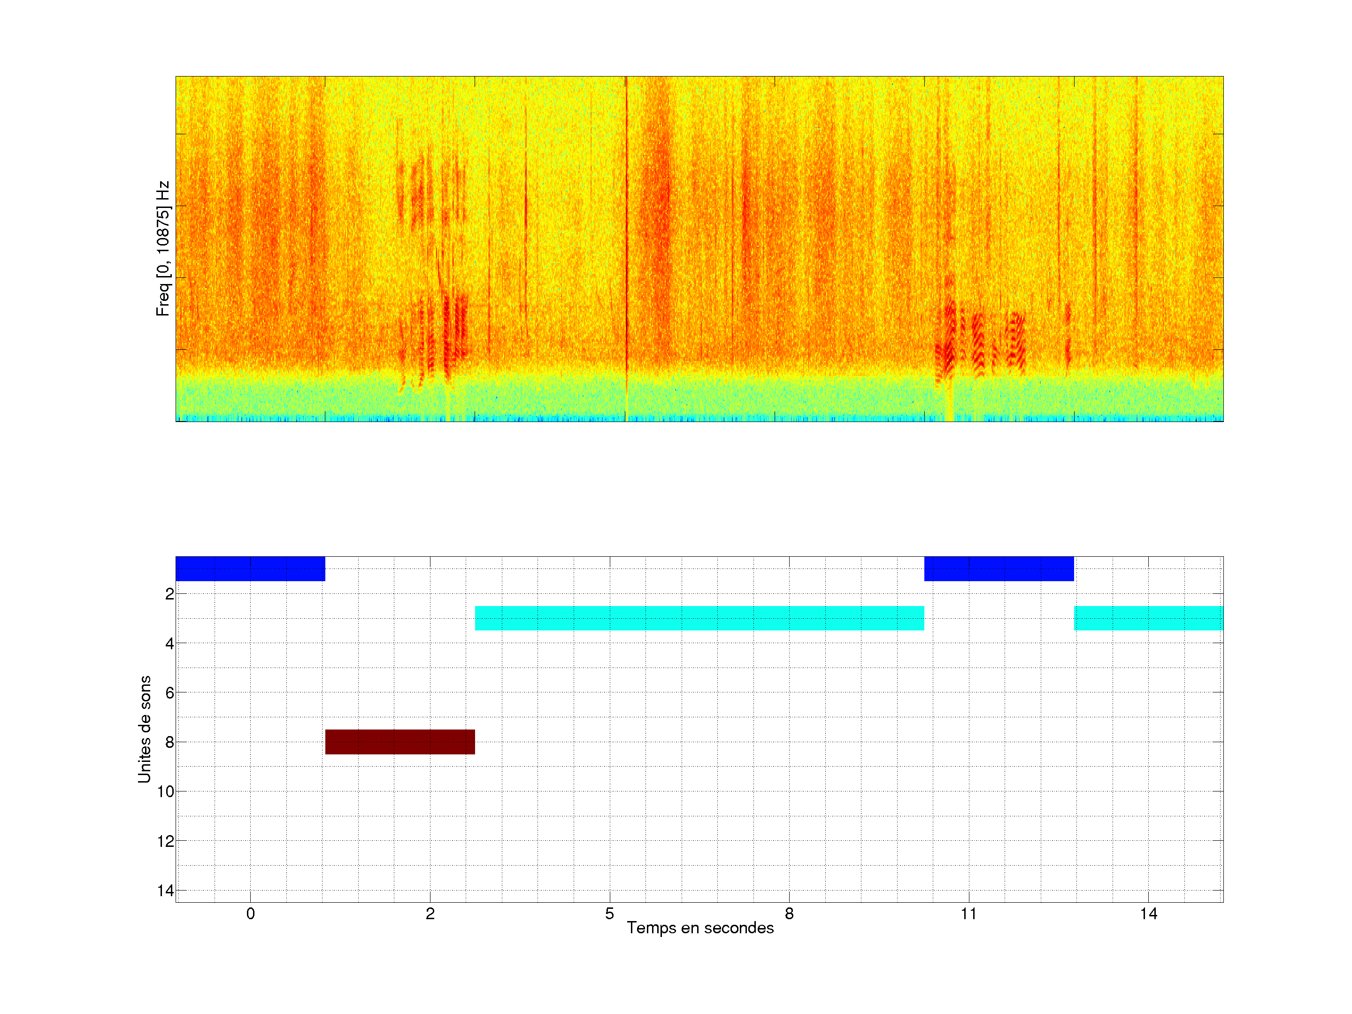The image size is (1352, 1014).
Task: Click the leftmost blue bar segment
Action: point(250,568)
